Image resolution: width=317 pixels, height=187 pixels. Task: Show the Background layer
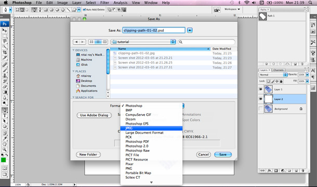point(260,109)
